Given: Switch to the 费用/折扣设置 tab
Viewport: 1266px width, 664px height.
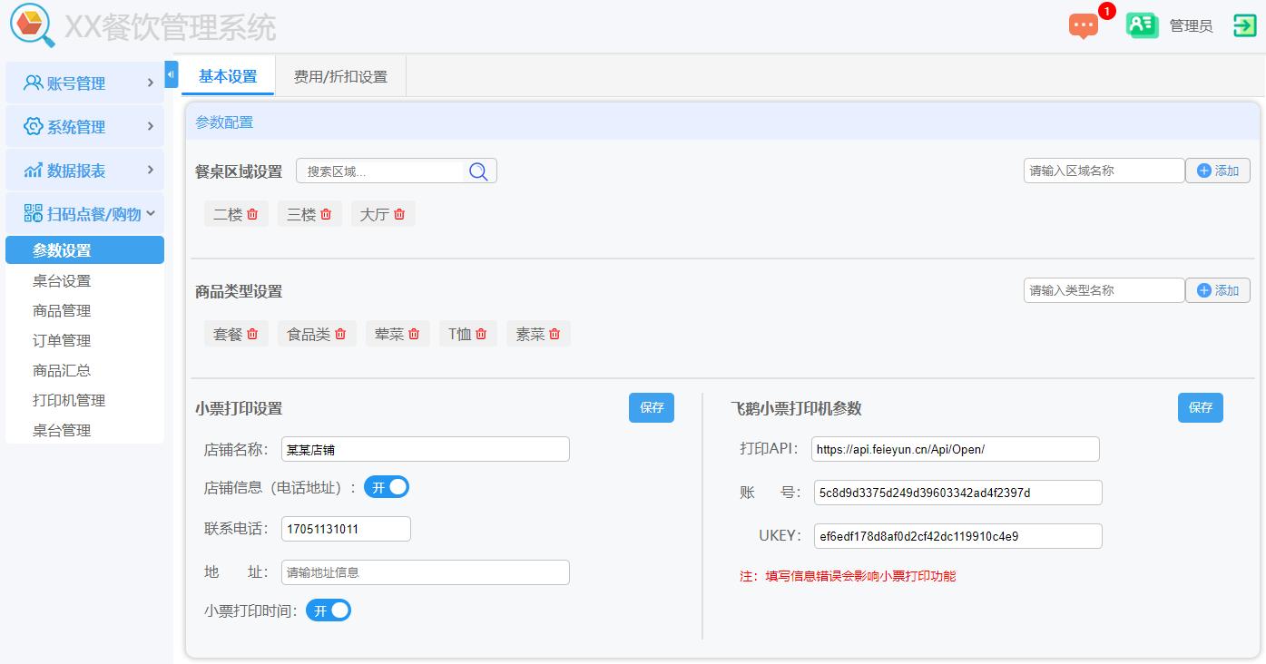Looking at the screenshot, I should (x=339, y=76).
